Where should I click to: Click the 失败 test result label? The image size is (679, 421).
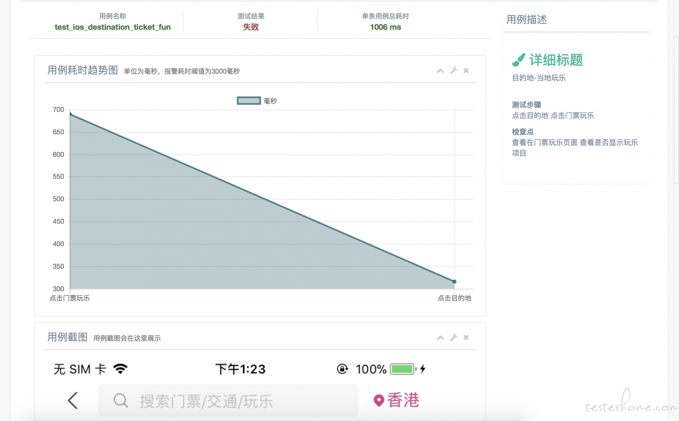[251, 27]
